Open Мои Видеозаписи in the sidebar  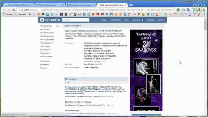(47, 36)
